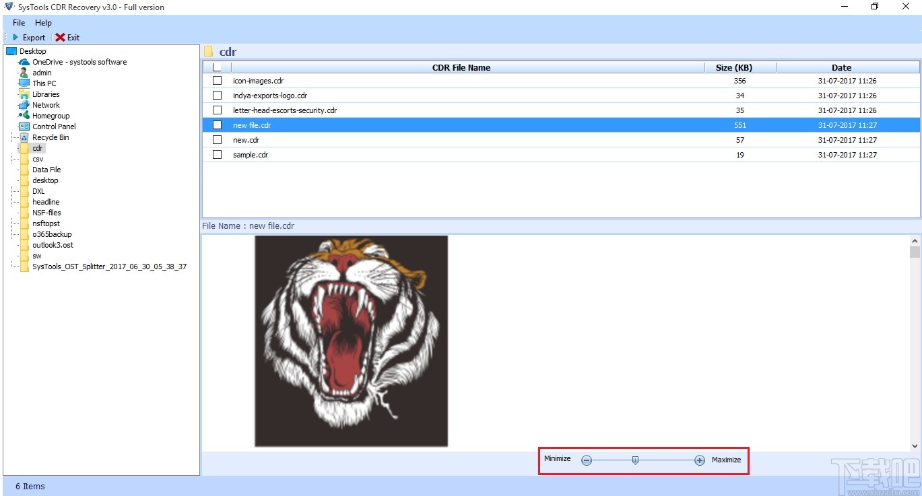Screen dimensions: 922x496
Task: Select Homegroup in folder tree
Action: [51, 116]
